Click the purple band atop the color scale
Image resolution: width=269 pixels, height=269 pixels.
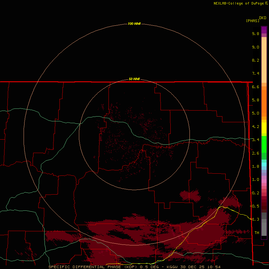pyautogui.click(x=264, y=30)
